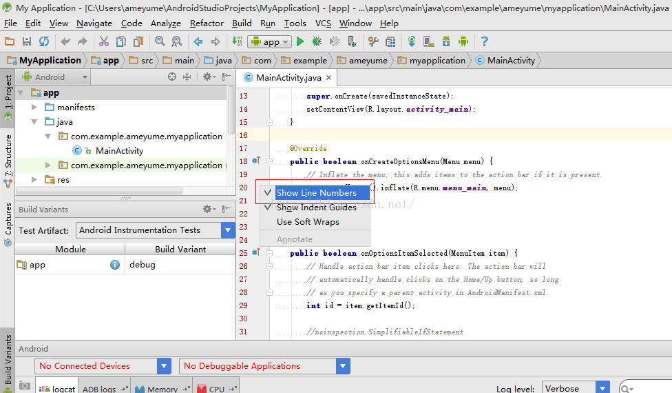Collapse the app module node
Screen dimensions: 672x393
pos(20,92)
